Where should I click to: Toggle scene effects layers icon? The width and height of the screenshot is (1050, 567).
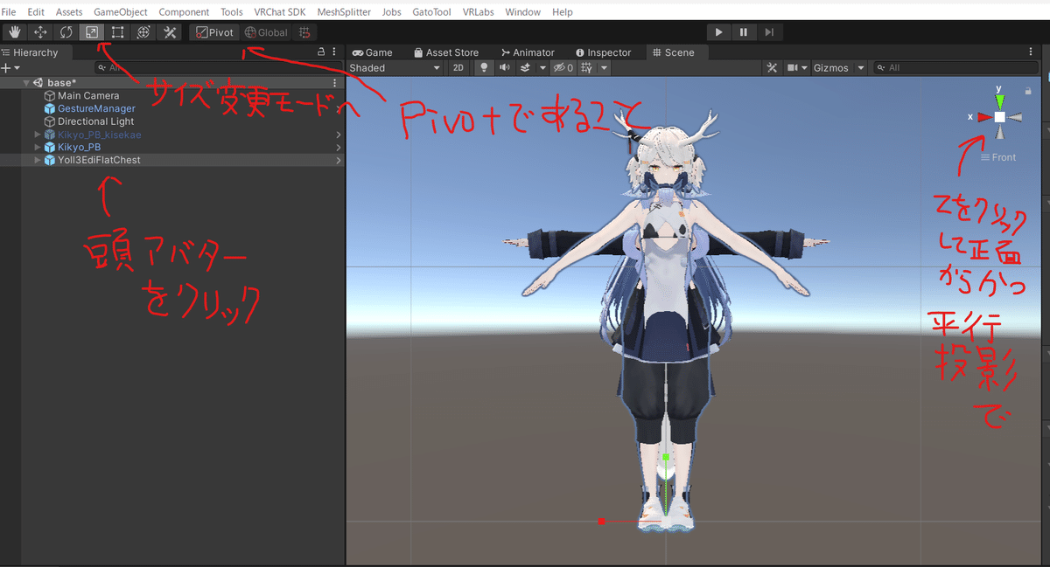point(525,67)
